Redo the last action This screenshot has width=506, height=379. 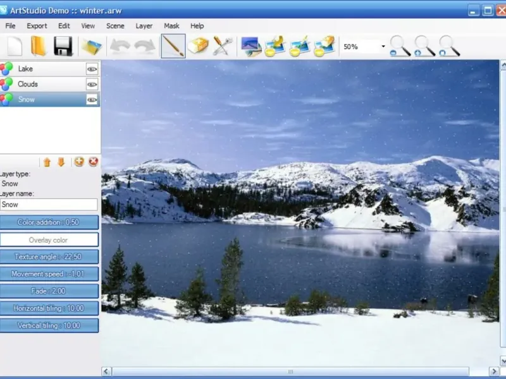point(145,46)
